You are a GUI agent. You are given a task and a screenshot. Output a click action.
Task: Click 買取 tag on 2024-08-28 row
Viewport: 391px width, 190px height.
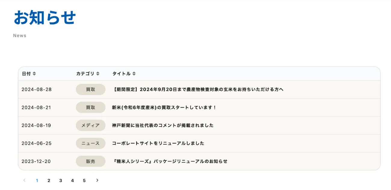(91, 90)
